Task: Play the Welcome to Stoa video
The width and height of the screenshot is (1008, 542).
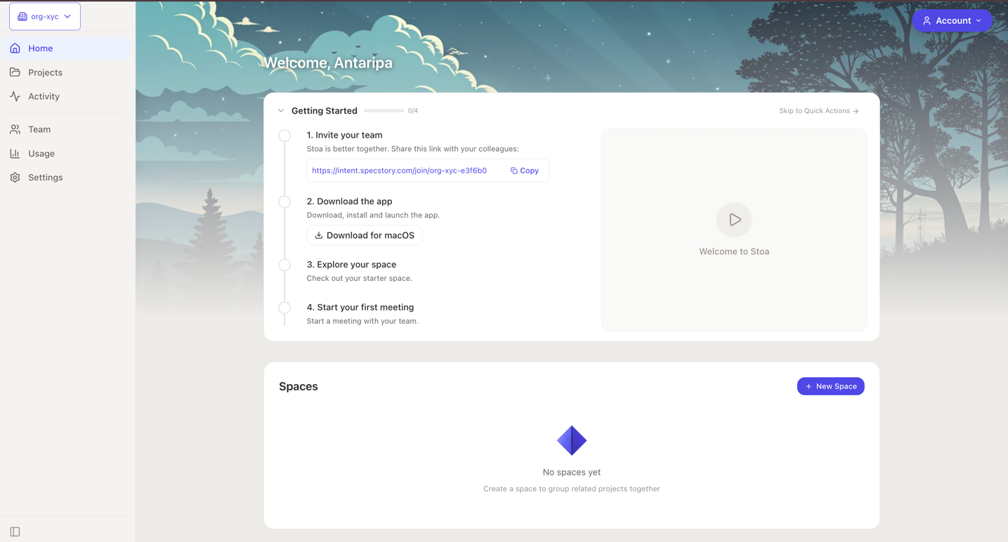Action: (734, 220)
